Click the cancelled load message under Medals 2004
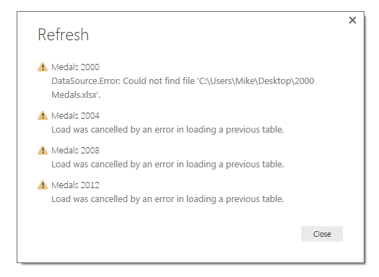This screenshot has width=379, height=277. click(x=168, y=130)
